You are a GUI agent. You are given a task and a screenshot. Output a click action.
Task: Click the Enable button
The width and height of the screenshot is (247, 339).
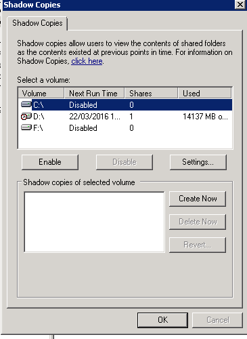50,162
